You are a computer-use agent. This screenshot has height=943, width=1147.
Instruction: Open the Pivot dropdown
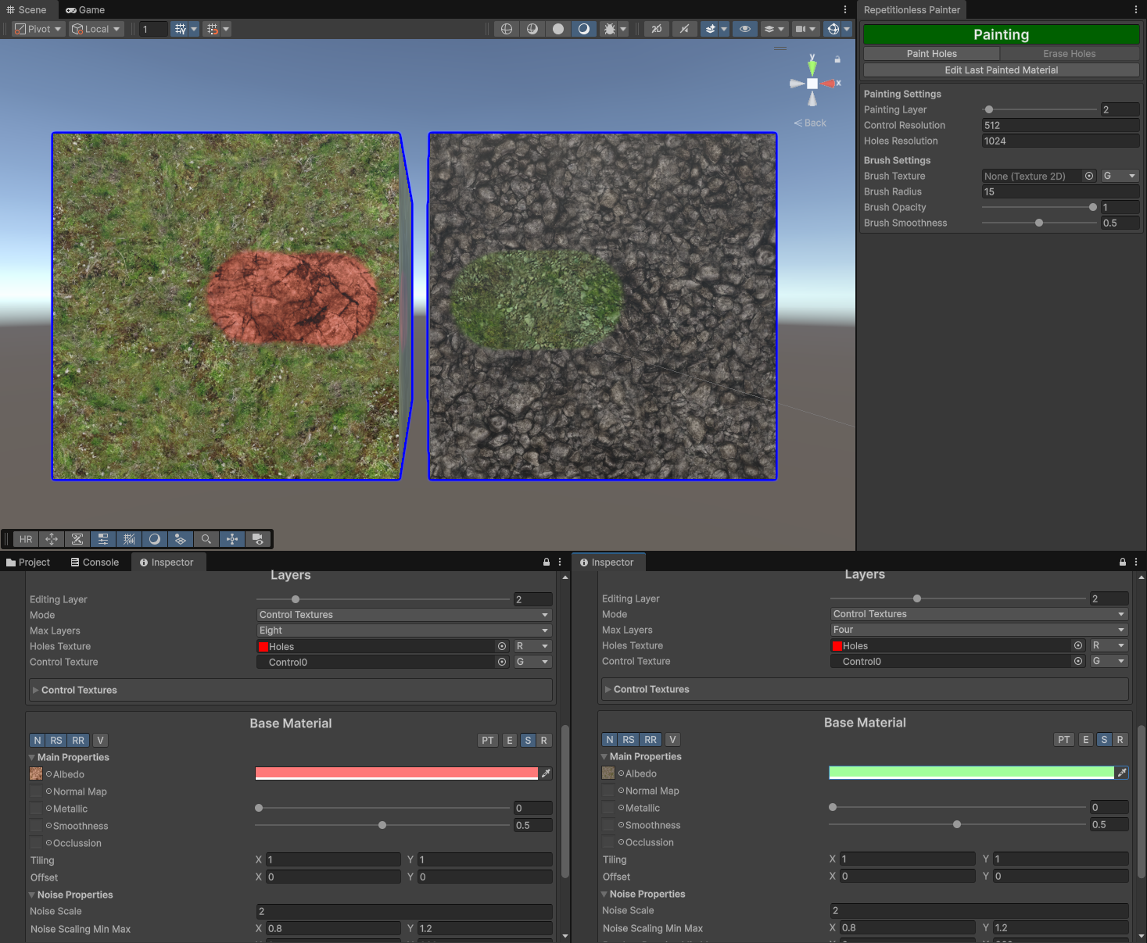pyautogui.click(x=38, y=29)
